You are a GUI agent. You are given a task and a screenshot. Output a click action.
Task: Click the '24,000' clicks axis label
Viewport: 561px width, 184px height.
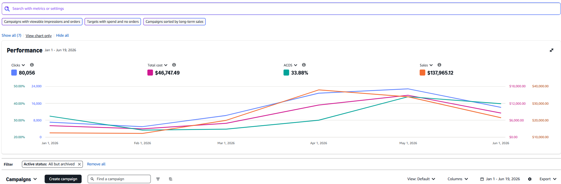point(36,86)
